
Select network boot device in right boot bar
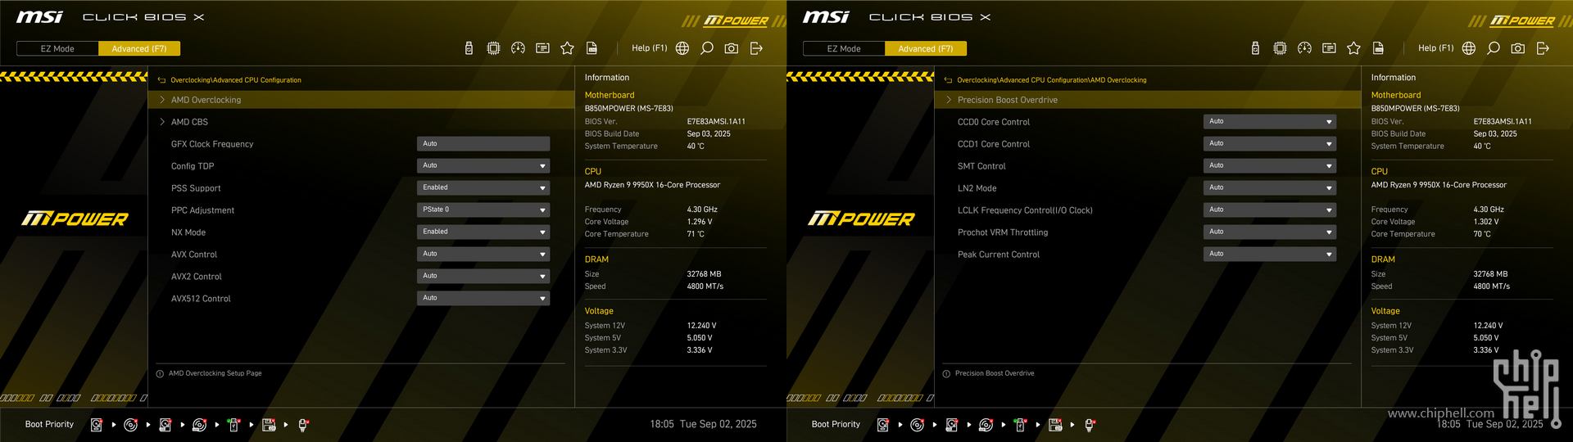(1090, 425)
